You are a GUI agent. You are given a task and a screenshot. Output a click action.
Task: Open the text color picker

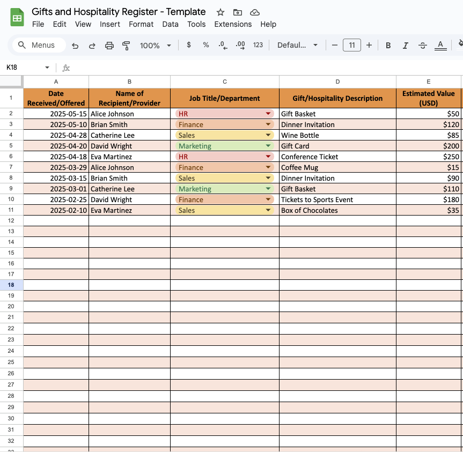point(440,46)
